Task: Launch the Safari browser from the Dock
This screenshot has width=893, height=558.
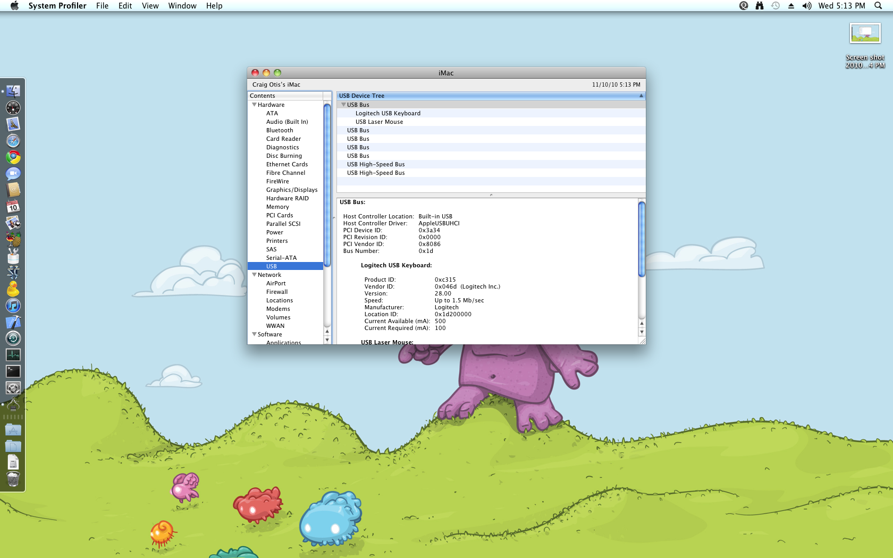Action: pos(13,141)
